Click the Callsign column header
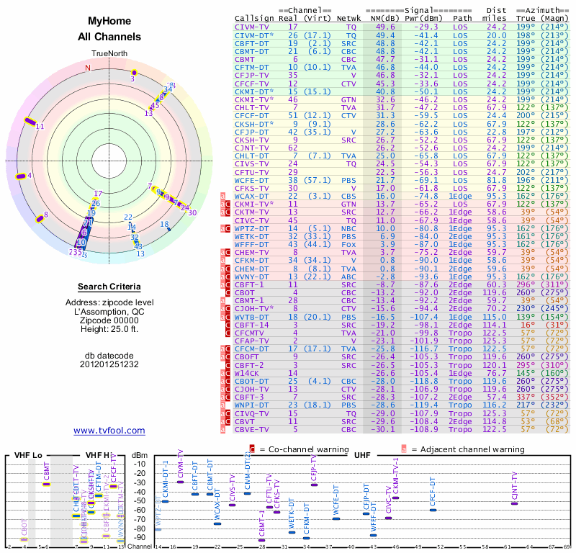 (254, 19)
